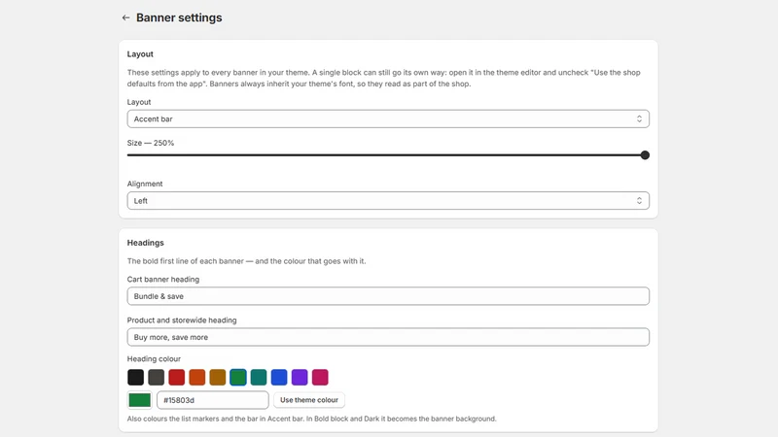Click the Banner settings page title

(179, 17)
